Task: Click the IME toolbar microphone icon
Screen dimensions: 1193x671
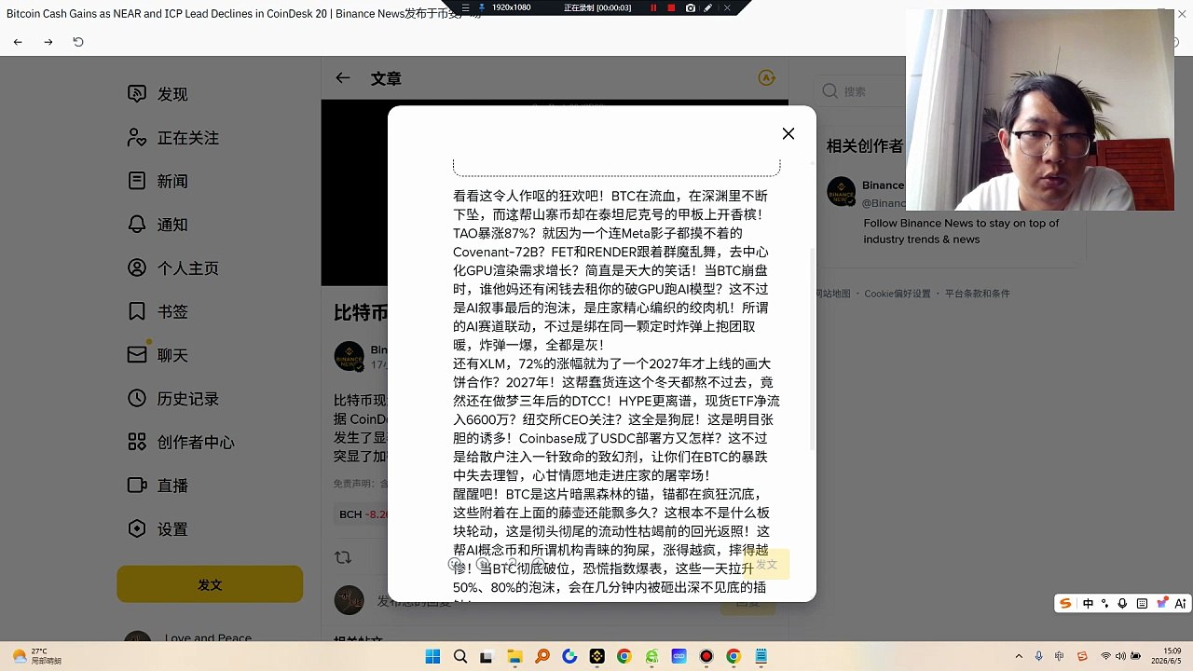Action: click(x=1122, y=604)
